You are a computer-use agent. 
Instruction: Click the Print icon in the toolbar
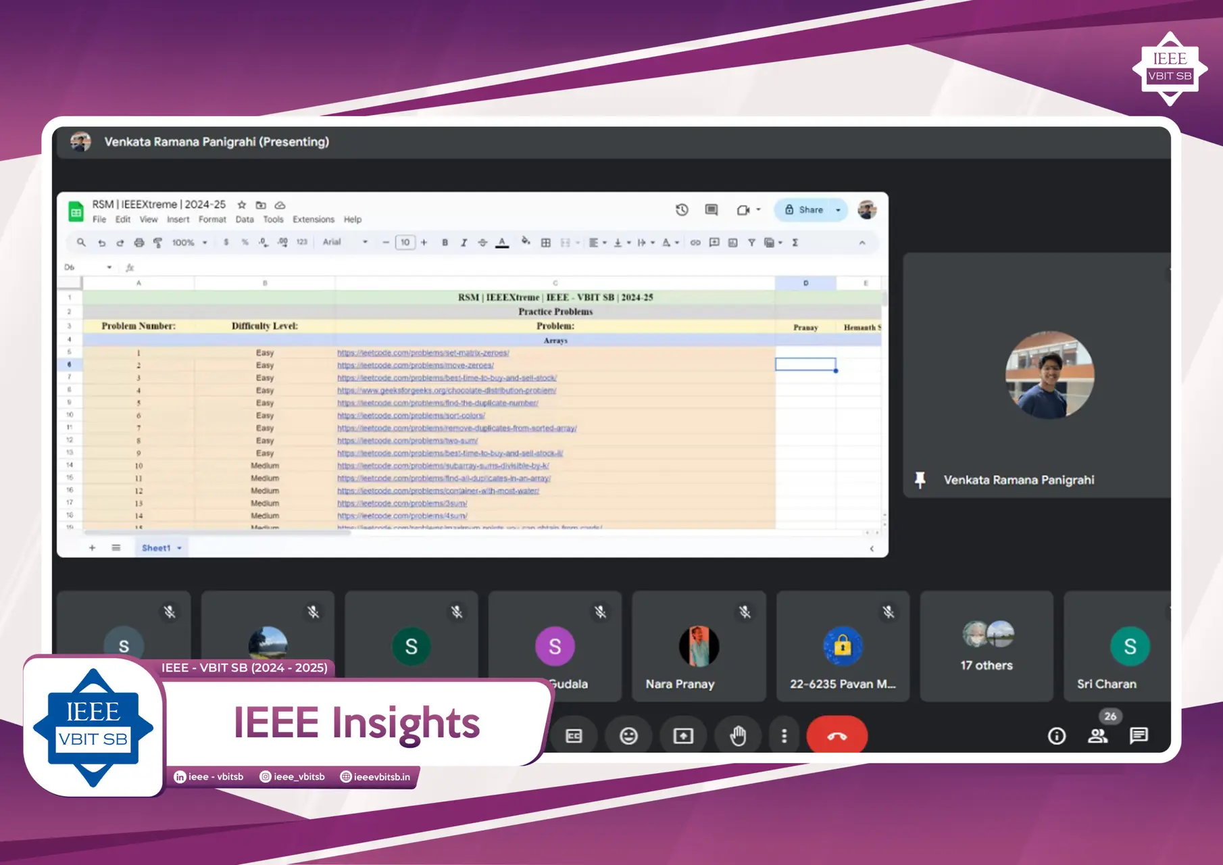pos(139,242)
